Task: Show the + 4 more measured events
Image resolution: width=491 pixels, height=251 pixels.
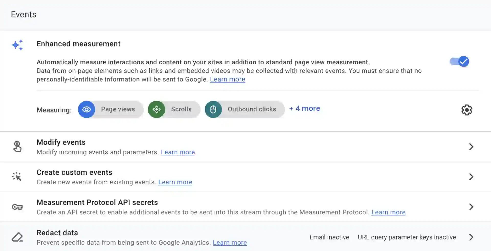Action: [305, 108]
